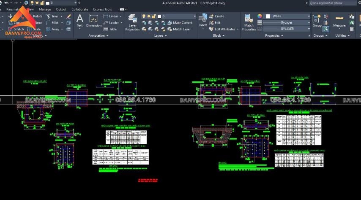Toggle layer lock icon in Layers panel dropdown

153,16
